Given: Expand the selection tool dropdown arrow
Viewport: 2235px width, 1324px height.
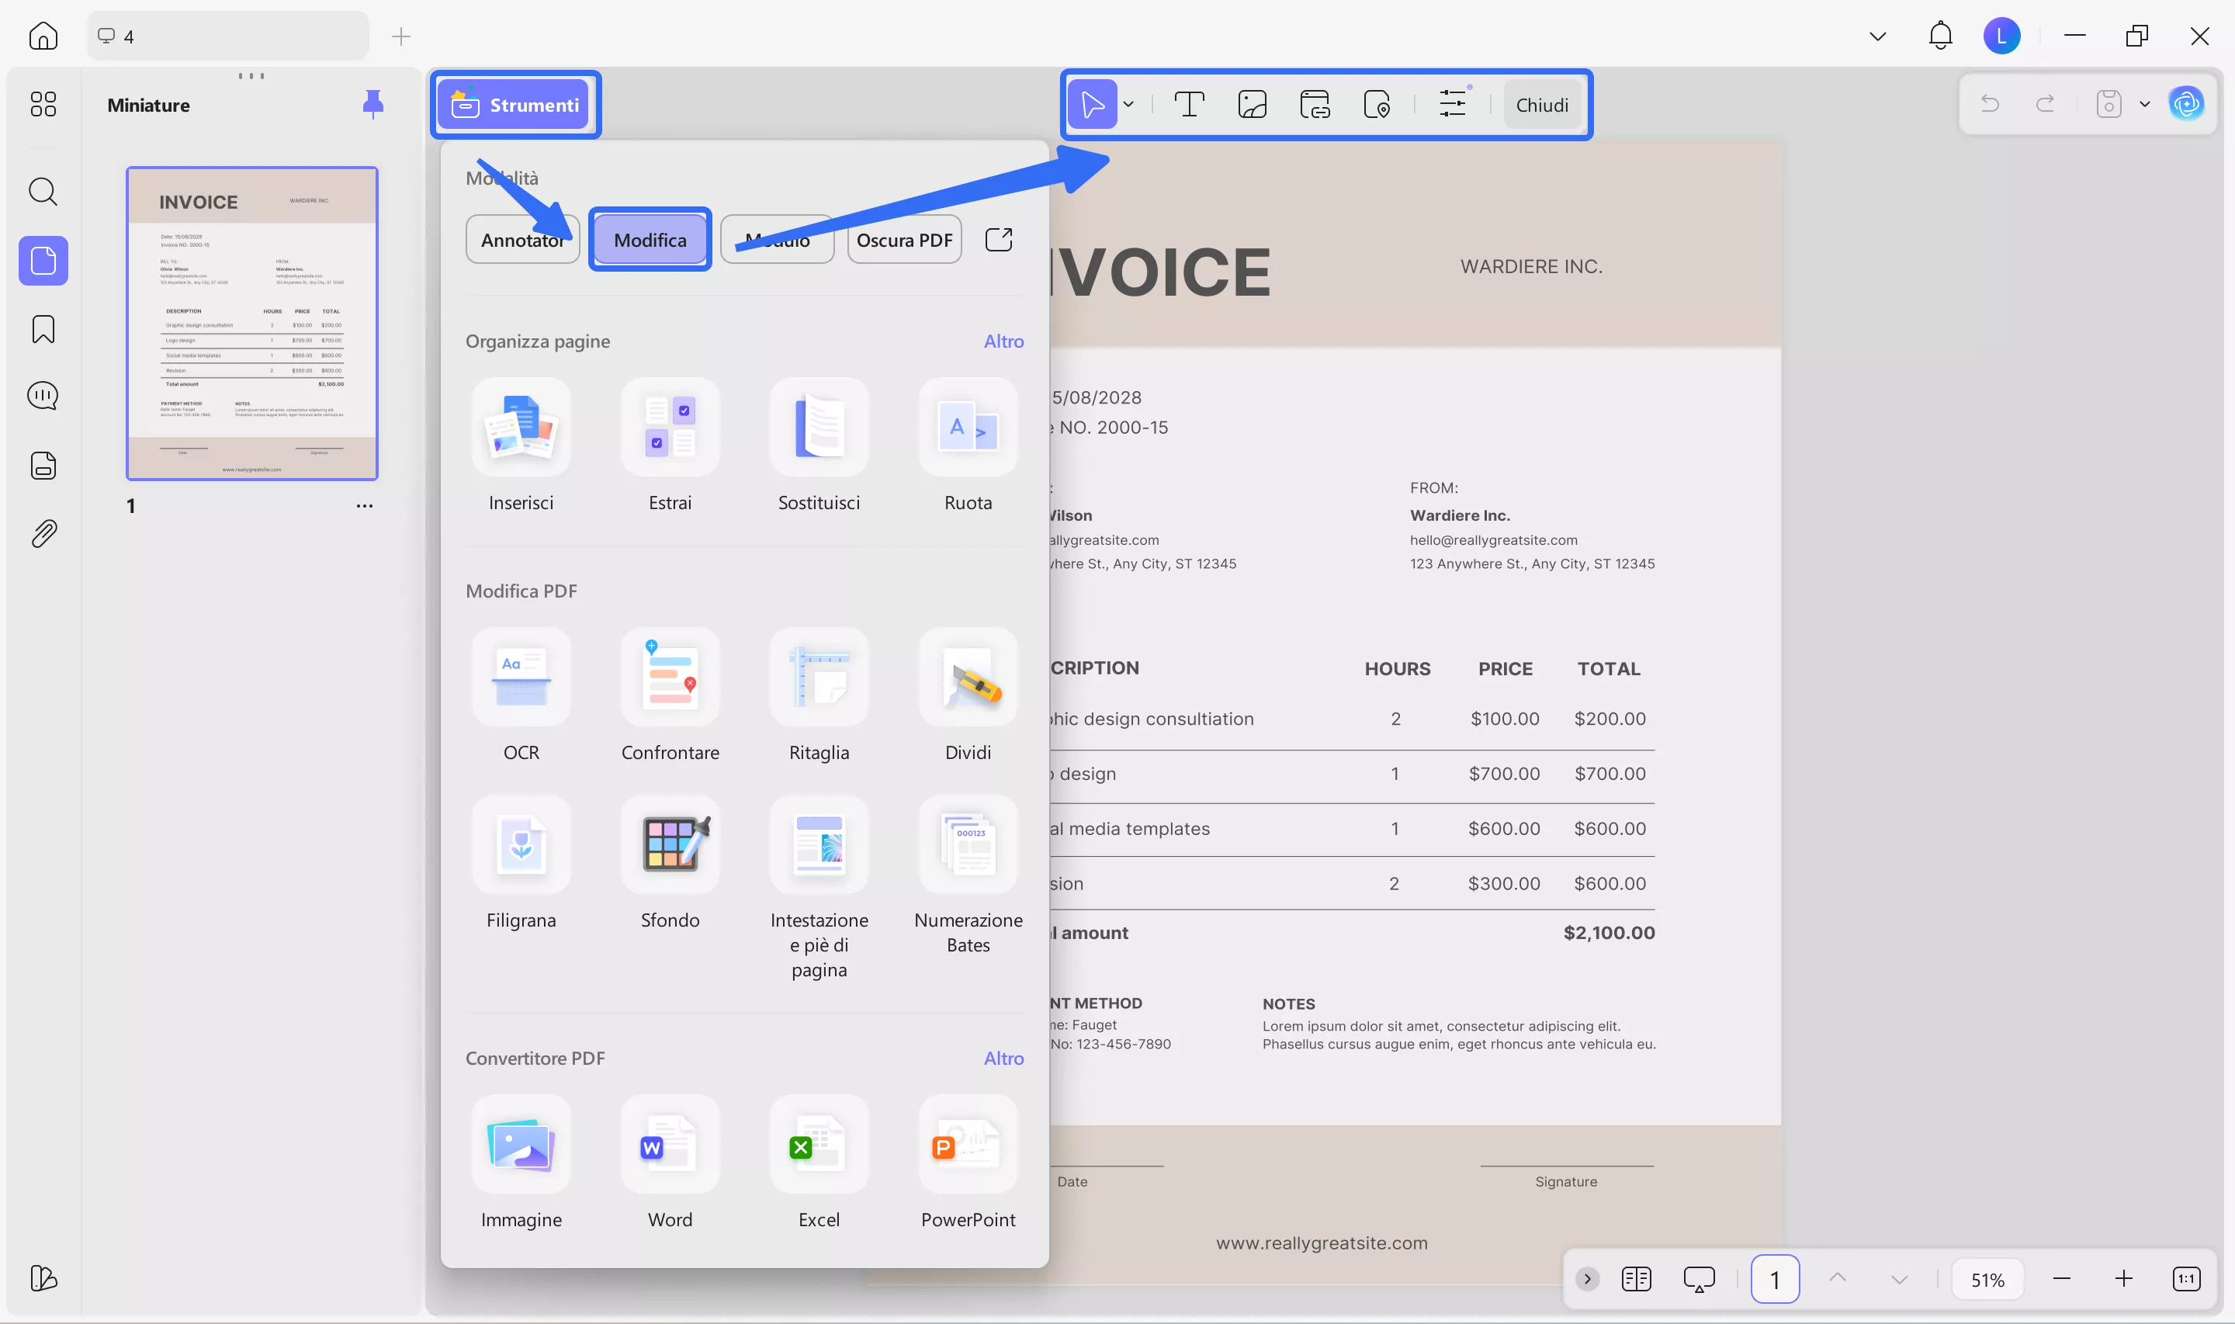Looking at the screenshot, I should 1128,103.
